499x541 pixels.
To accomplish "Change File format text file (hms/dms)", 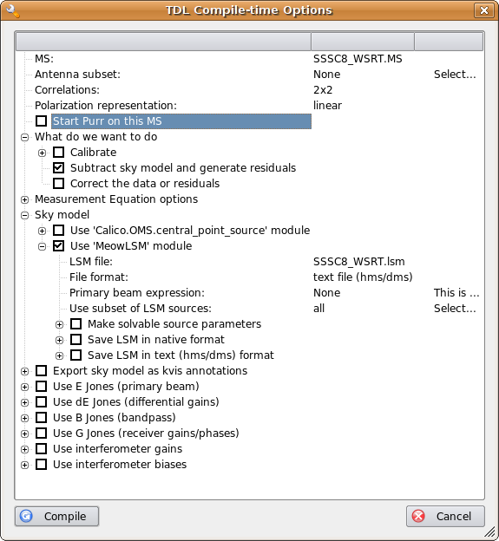I will [x=363, y=277].
